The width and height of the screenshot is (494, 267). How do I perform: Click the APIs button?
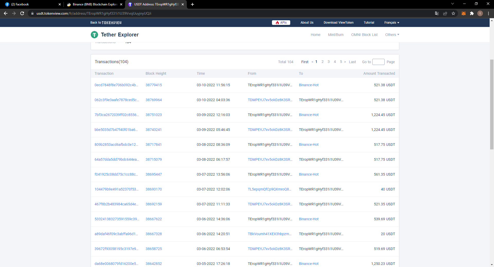coord(281,23)
